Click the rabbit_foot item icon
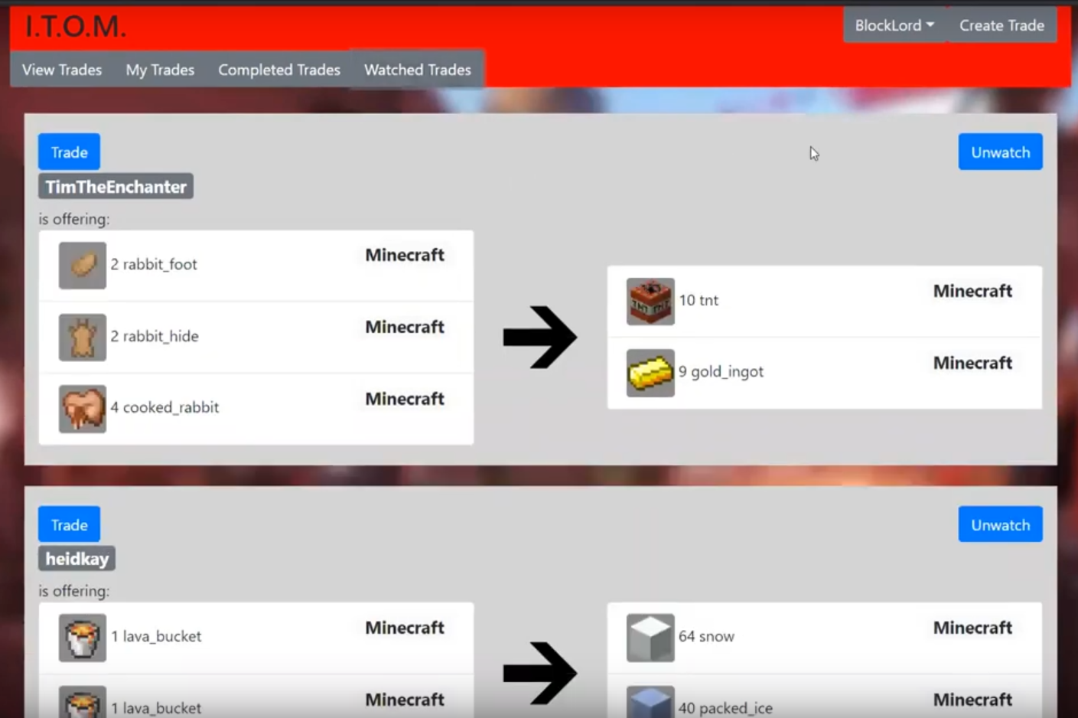Image resolution: width=1078 pixels, height=718 pixels. click(83, 265)
